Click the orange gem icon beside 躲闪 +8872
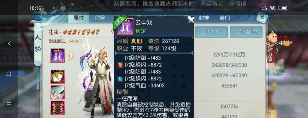 point(120,65)
